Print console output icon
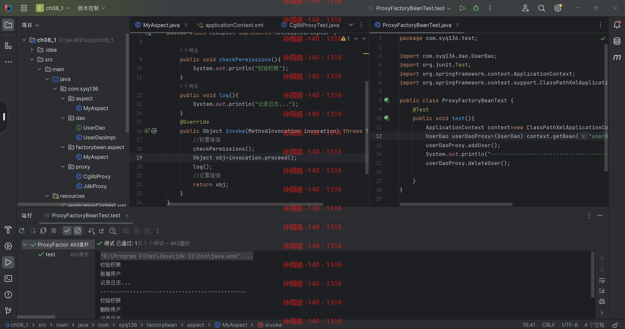 tap(602, 301)
